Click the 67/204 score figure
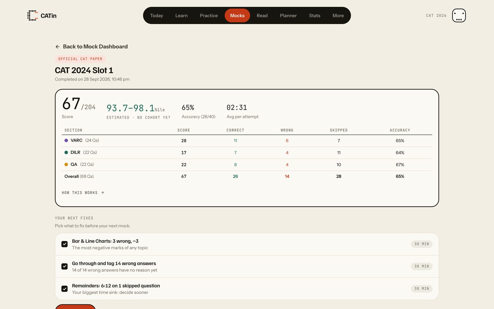This screenshot has width=494, height=309. [79, 104]
